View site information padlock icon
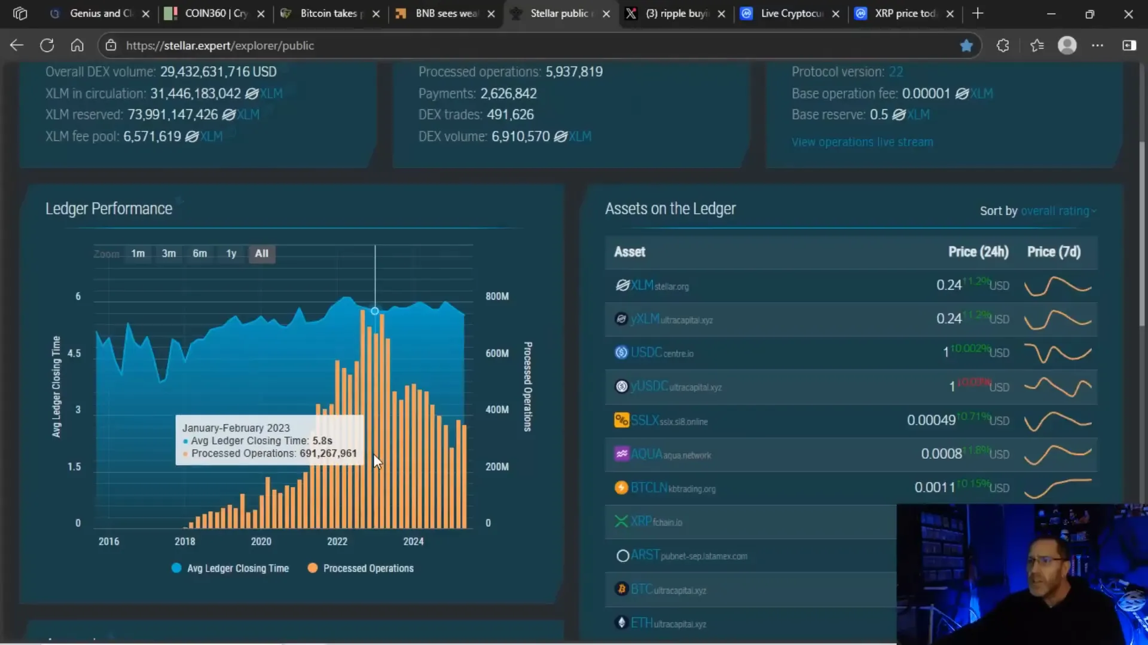The image size is (1148, 645). (x=111, y=45)
